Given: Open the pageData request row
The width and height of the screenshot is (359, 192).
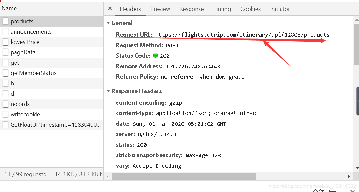Looking at the screenshot, I should [x=52, y=52].
